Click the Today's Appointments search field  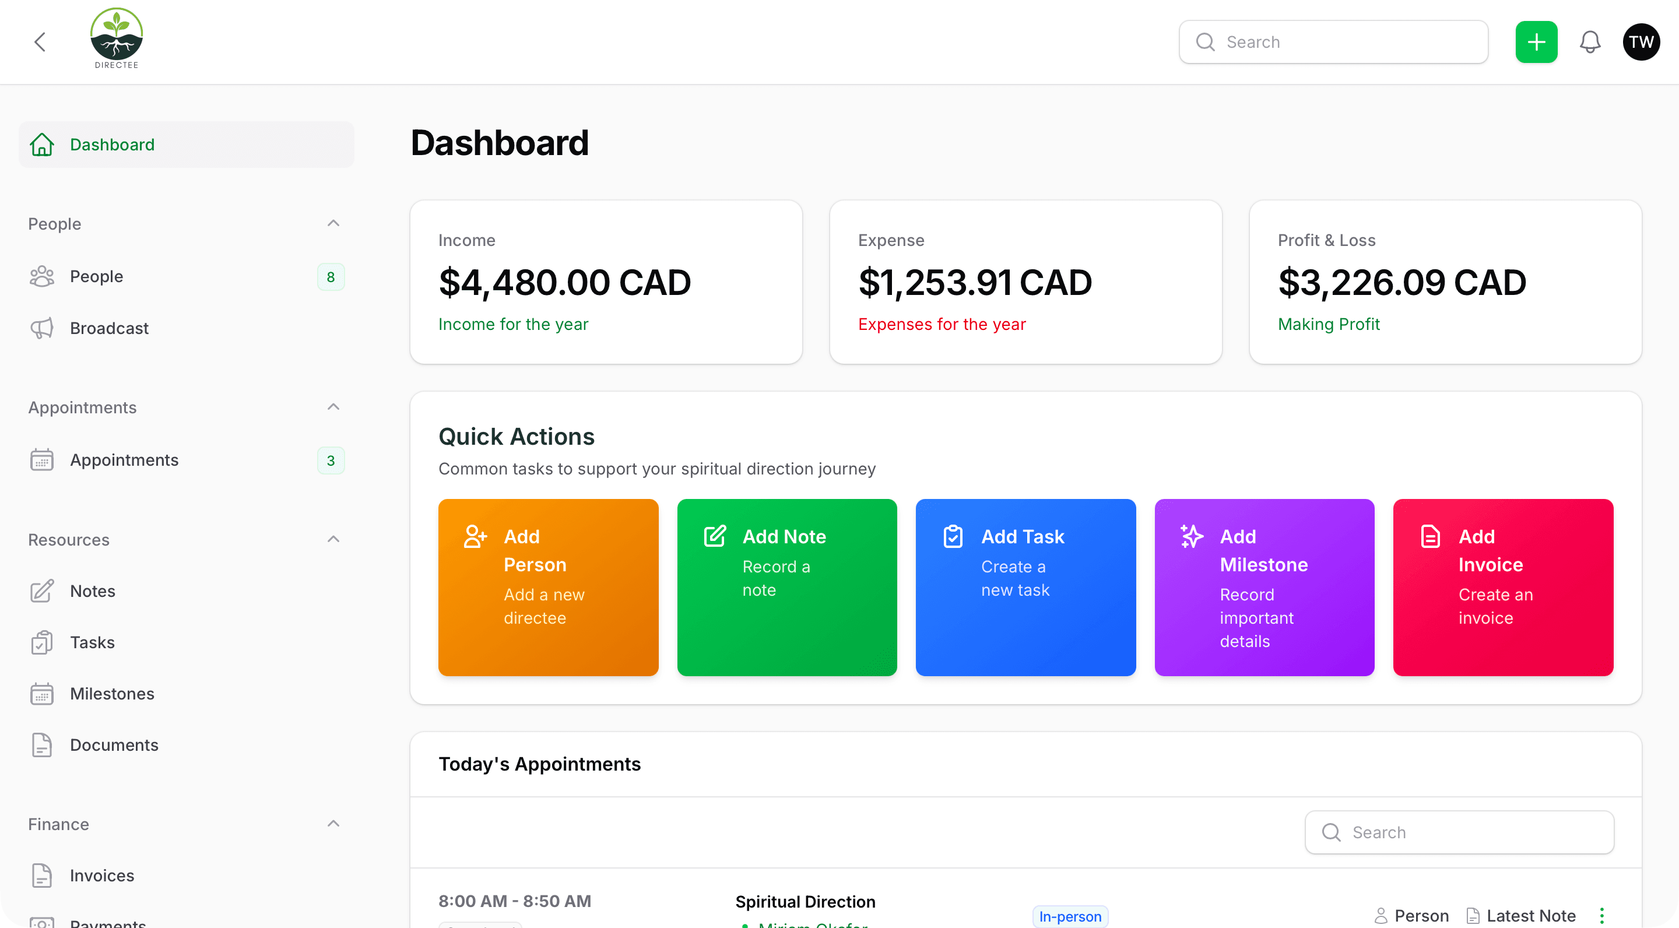[1459, 833]
